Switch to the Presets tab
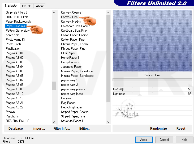The height and width of the screenshot is (144, 194). coord(27,6)
